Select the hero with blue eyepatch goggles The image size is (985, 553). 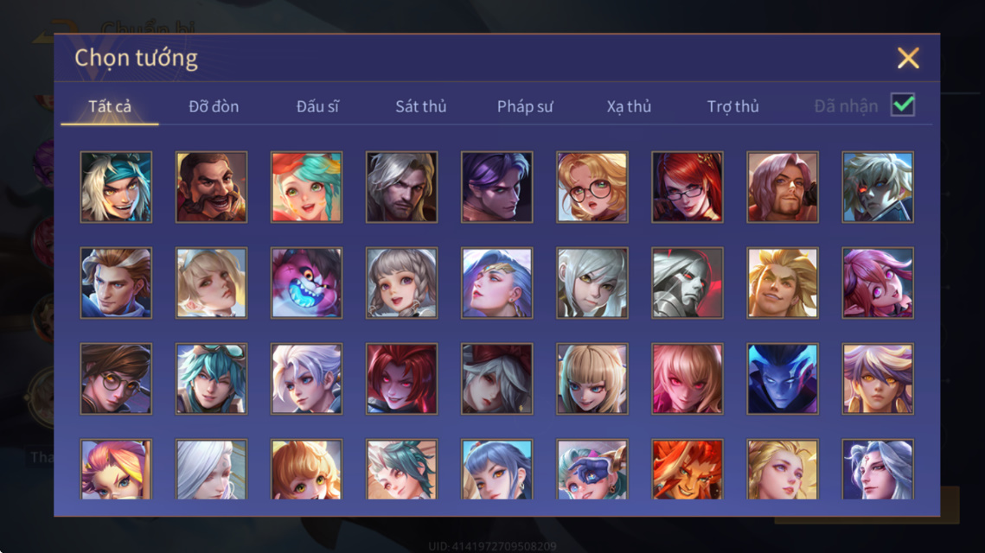pos(592,469)
